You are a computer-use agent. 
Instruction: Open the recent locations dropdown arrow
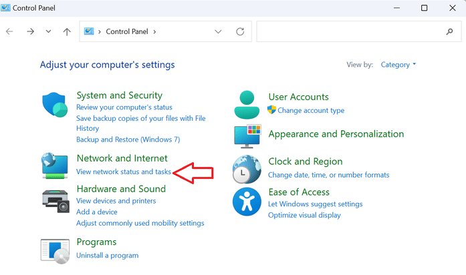[48, 31]
